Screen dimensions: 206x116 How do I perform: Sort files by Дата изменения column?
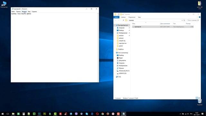[165, 24]
